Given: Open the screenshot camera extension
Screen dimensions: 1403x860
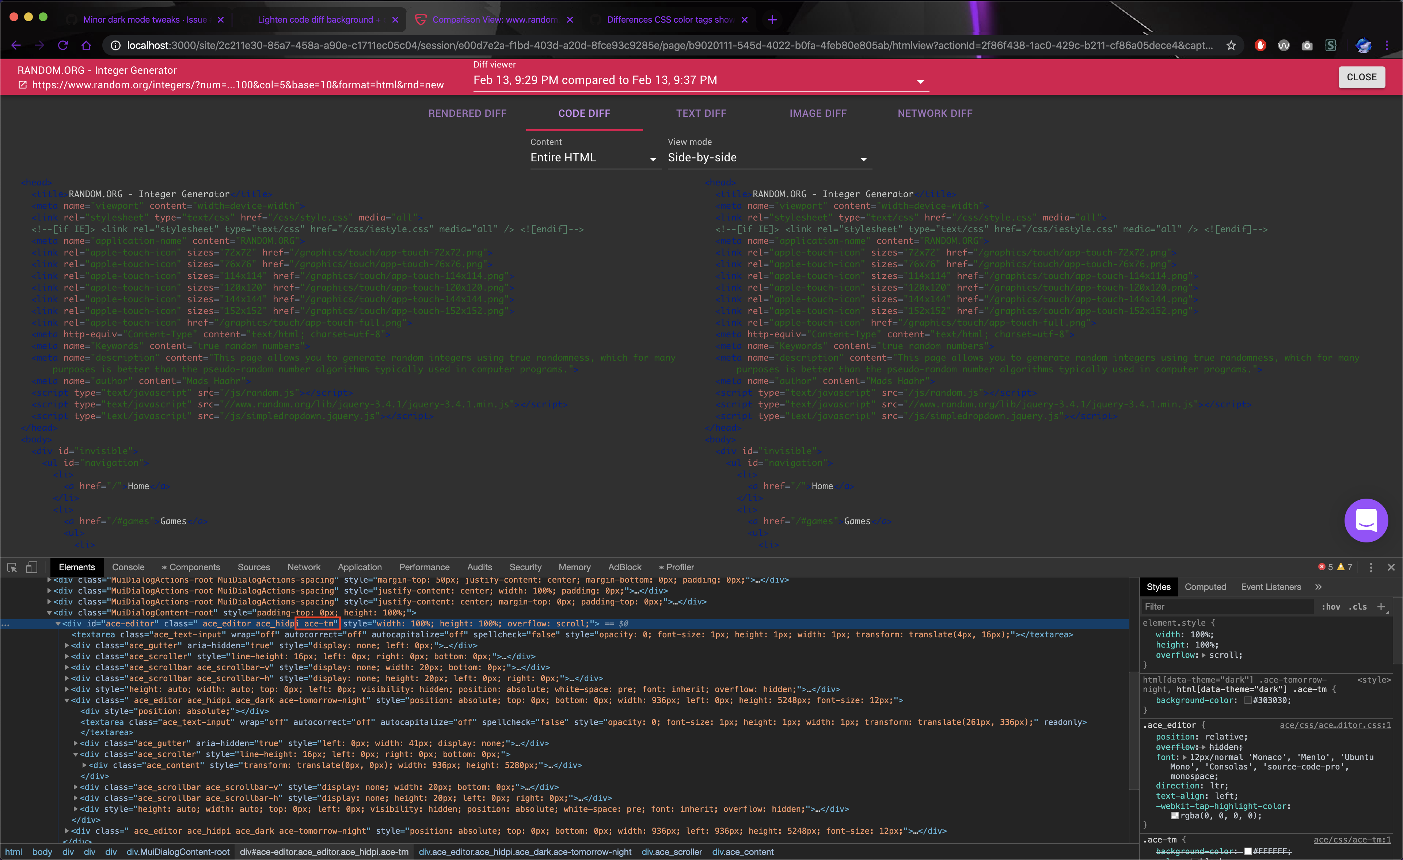Looking at the screenshot, I should coord(1307,46).
